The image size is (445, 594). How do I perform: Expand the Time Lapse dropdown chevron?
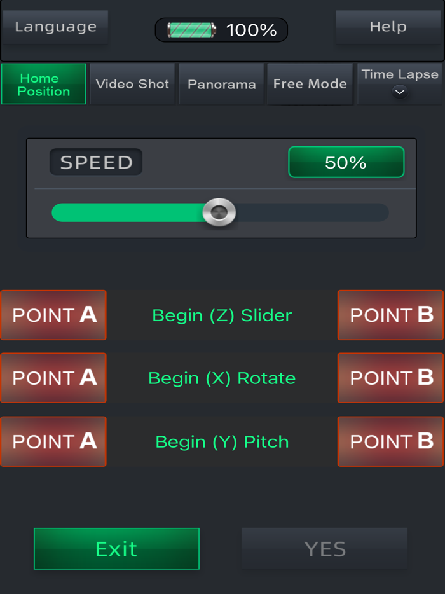coord(399,93)
